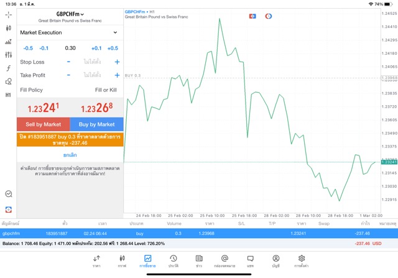Increase Take Profit with plus button
Image resolution: width=398 pixels, height=278 pixels.
pos(117,75)
